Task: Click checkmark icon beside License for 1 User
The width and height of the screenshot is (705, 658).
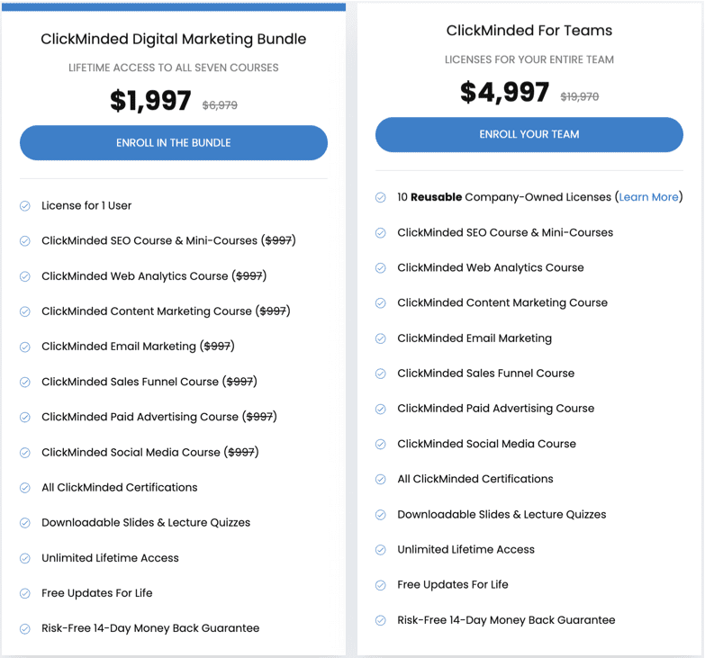Action: (25, 206)
